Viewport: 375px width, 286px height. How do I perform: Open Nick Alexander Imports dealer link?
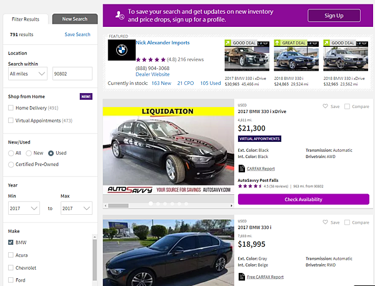tap(162, 42)
